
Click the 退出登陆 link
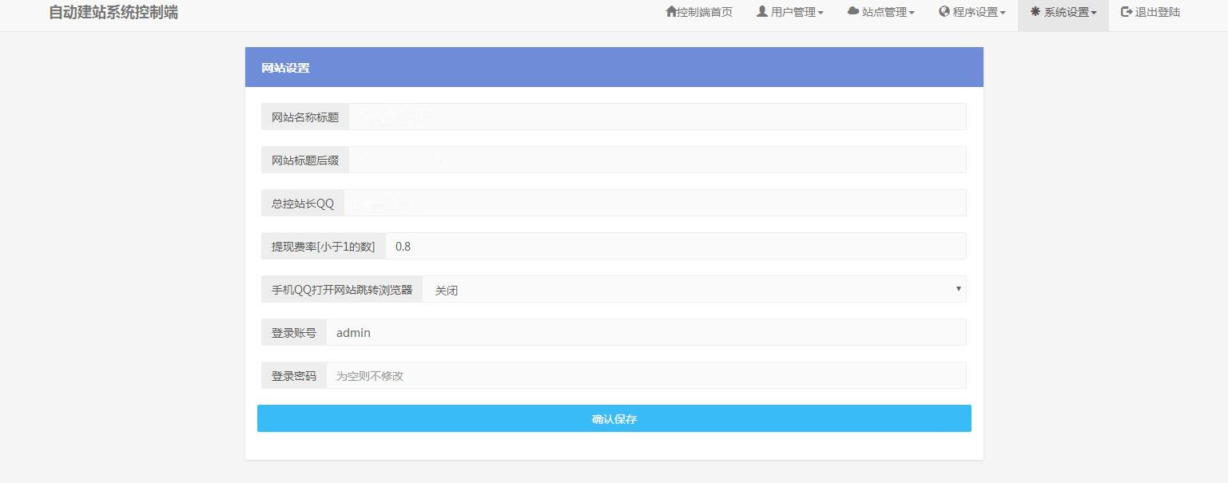click(x=1151, y=12)
